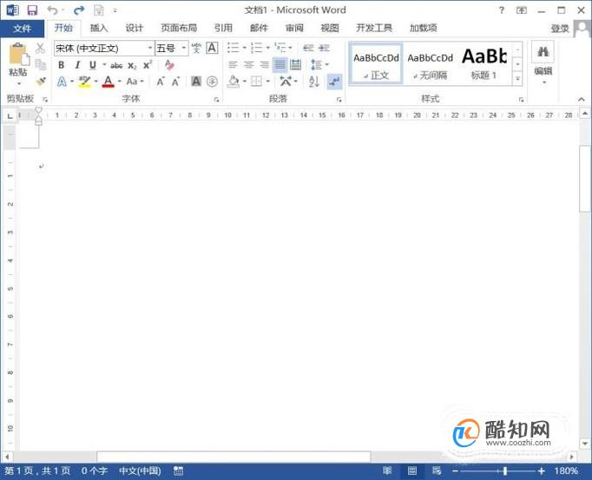Switch to print layout view
This screenshot has height=480, width=592.
tap(412, 470)
